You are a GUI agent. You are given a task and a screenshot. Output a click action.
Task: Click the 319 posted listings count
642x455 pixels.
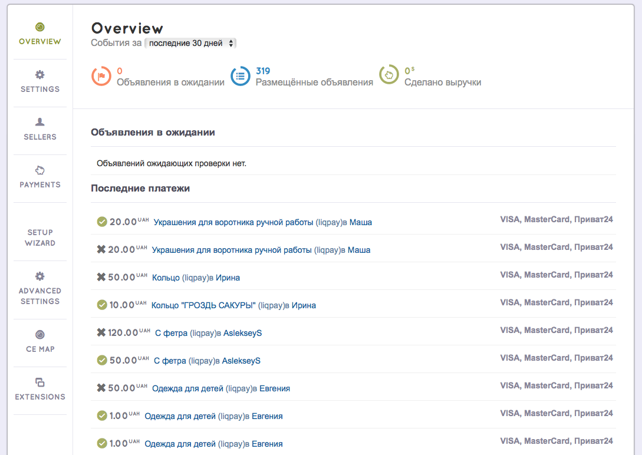[x=263, y=71]
